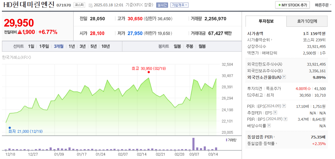The height and width of the screenshot is (159, 335).
Task: Click the 동일업종 등락률 link
Action: 261,143
